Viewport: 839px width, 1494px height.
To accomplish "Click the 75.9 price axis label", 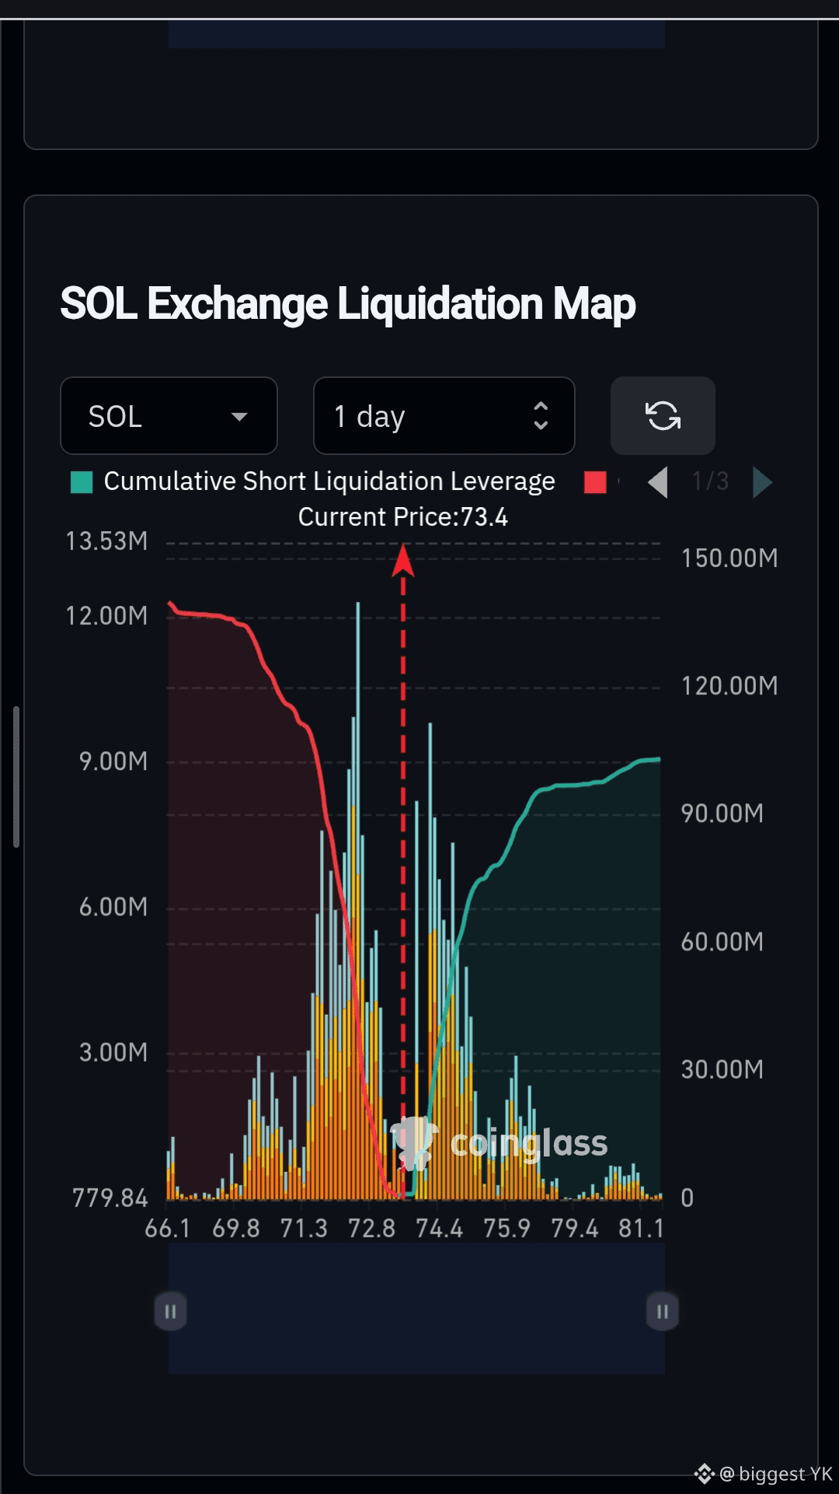I will [x=507, y=1229].
